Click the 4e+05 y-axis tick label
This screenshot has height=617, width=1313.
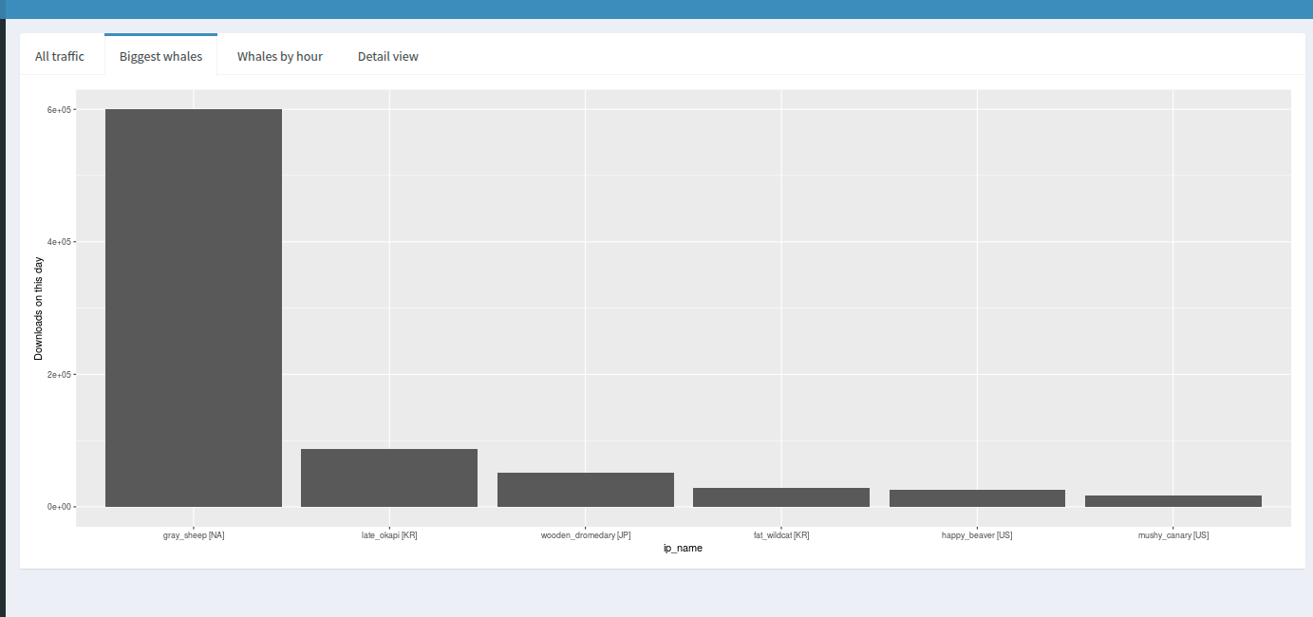click(x=58, y=242)
